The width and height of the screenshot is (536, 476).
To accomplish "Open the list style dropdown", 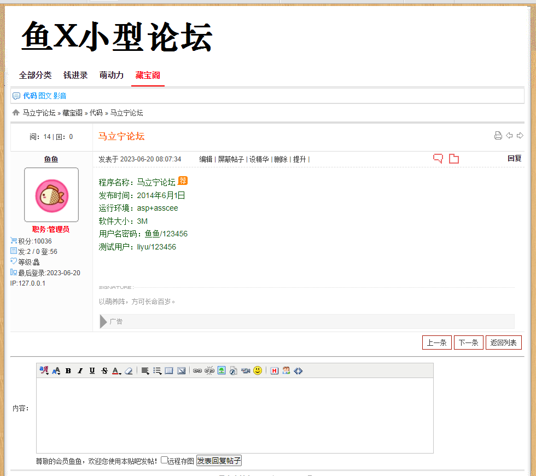I will click(x=158, y=371).
